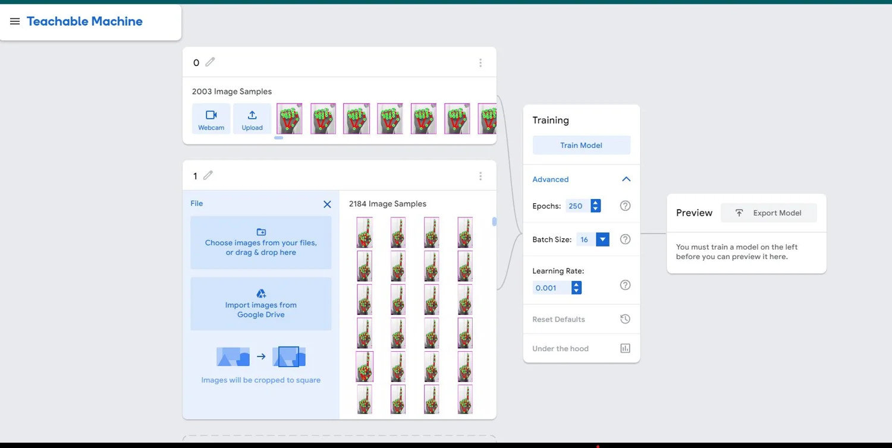
Task: Show help for Batch Size setting
Action: (625, 239)
